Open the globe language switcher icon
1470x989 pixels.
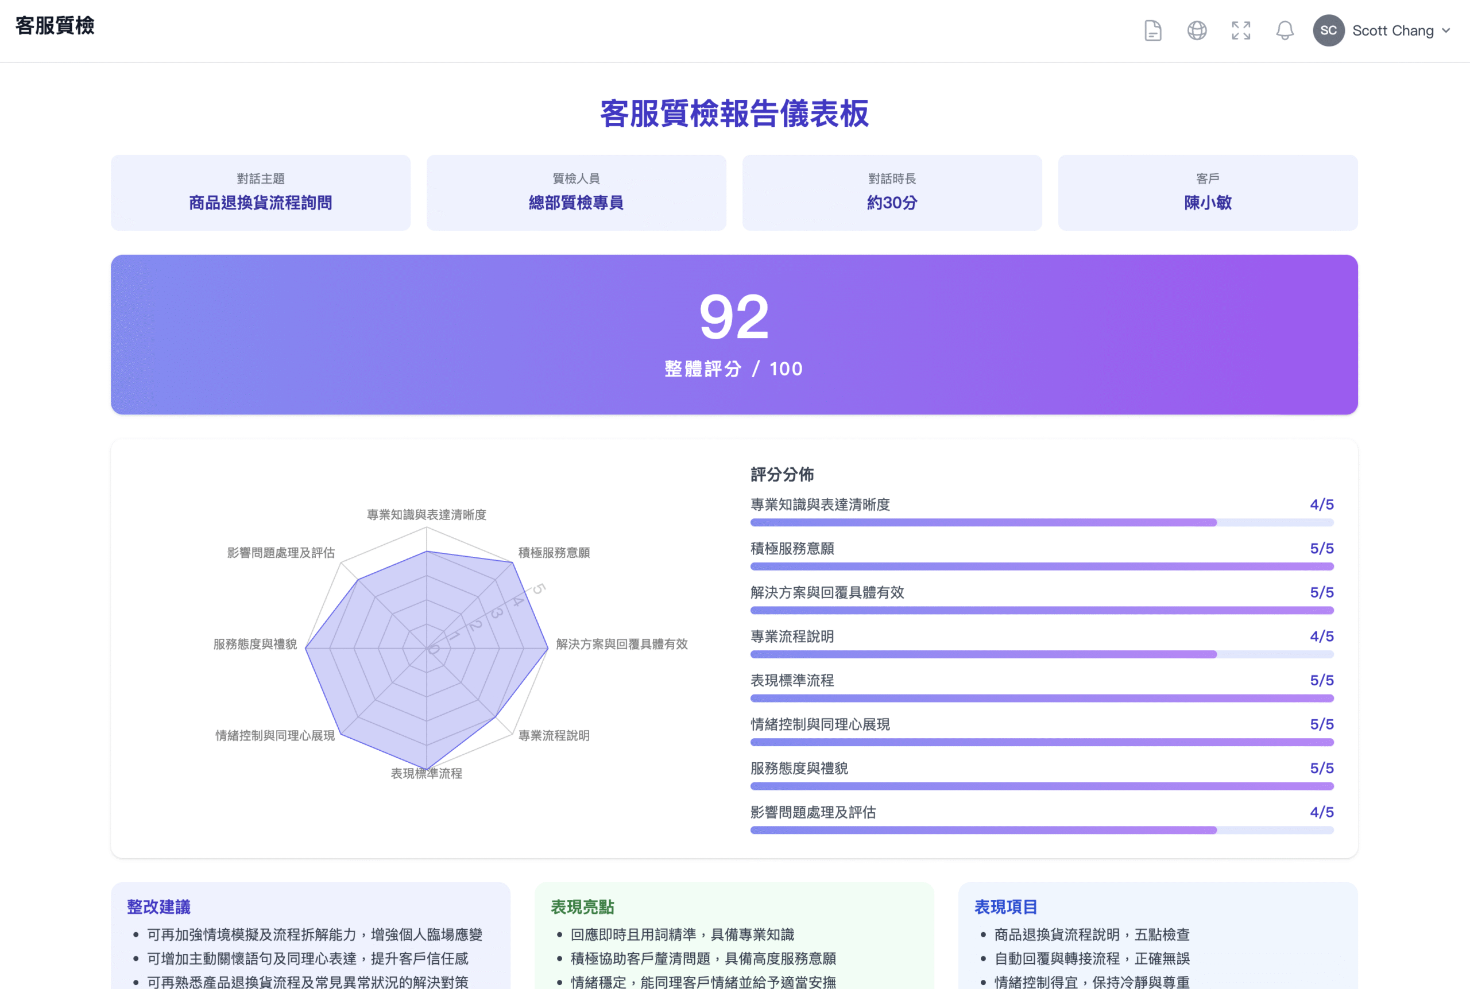point(1196,30)
